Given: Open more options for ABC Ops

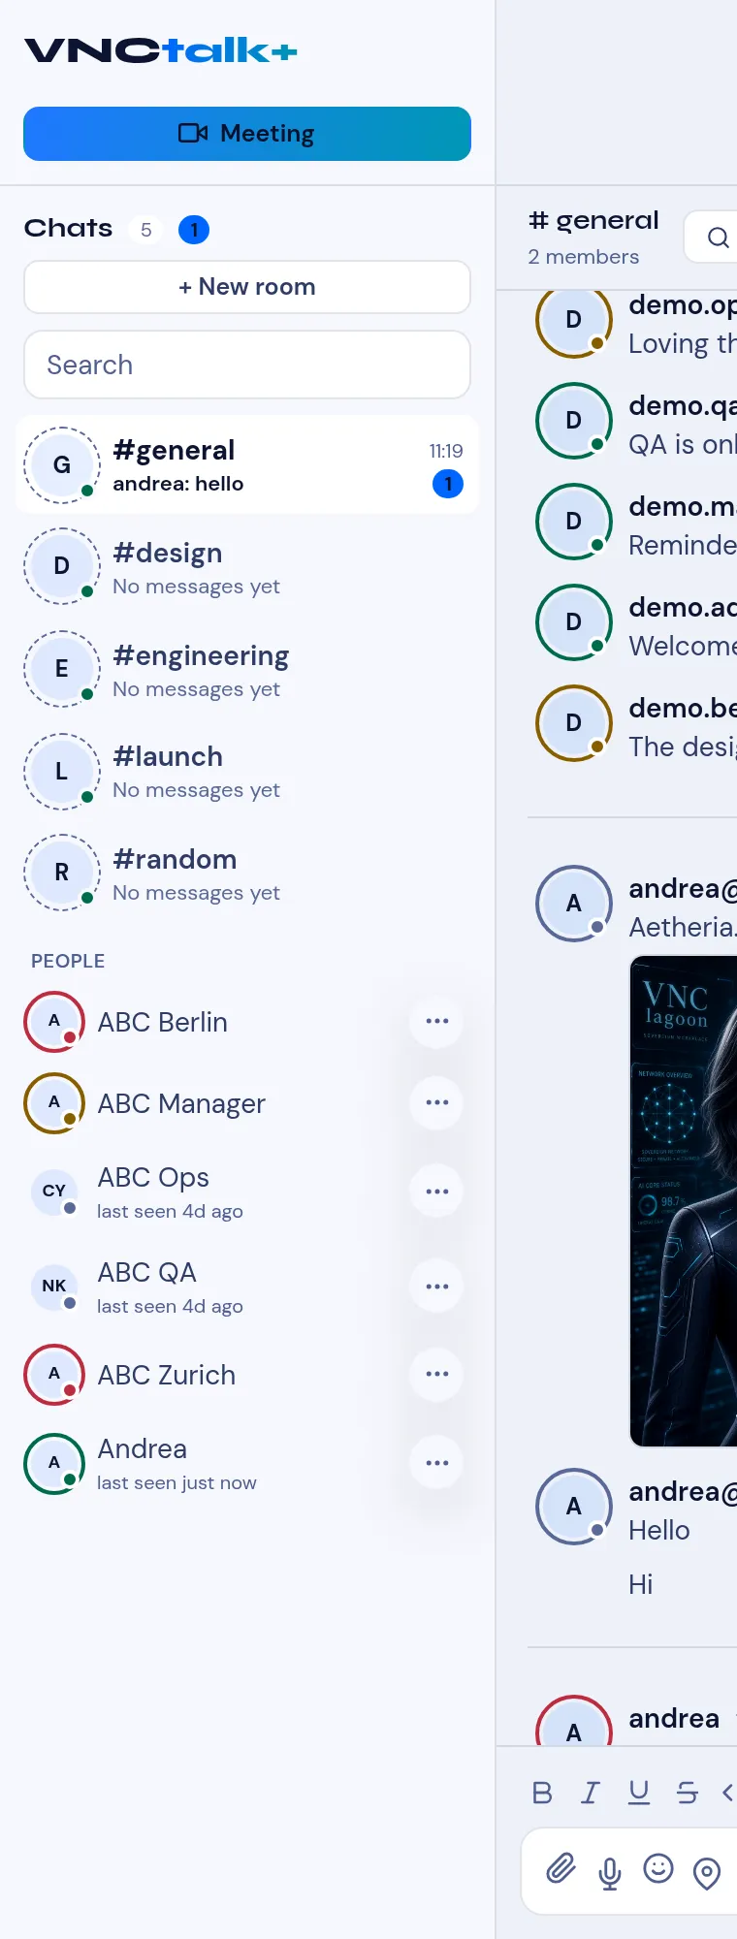Looking at the screenshot, I should [437, 1192].
